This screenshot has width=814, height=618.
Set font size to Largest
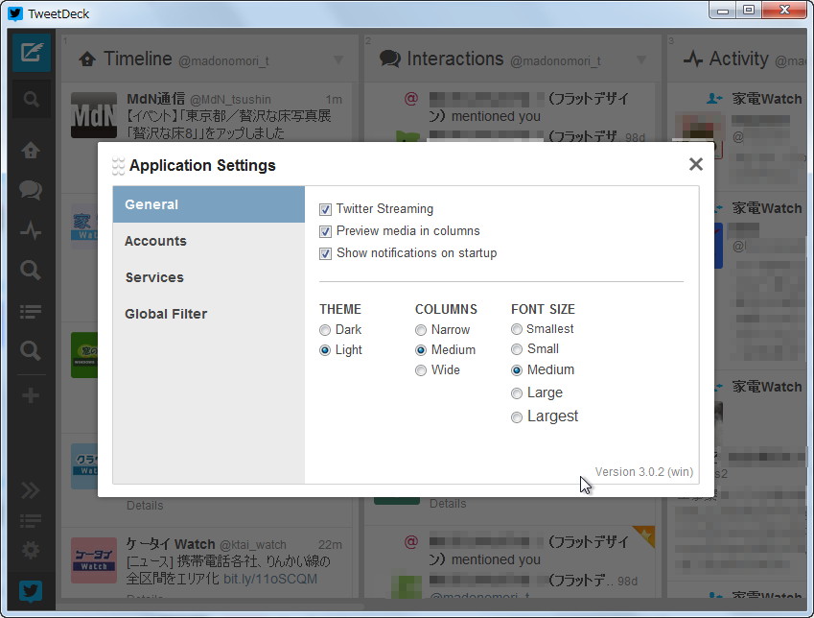pos(517,416)
